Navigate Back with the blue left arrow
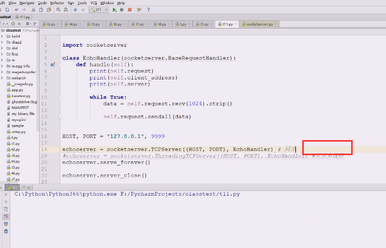Viewport: 386px width, 248px height. coord(75,10)
